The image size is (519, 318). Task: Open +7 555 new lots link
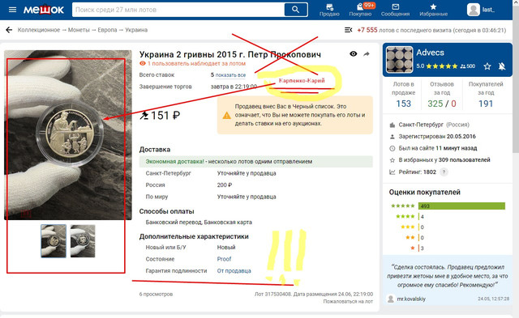[367, 30]
